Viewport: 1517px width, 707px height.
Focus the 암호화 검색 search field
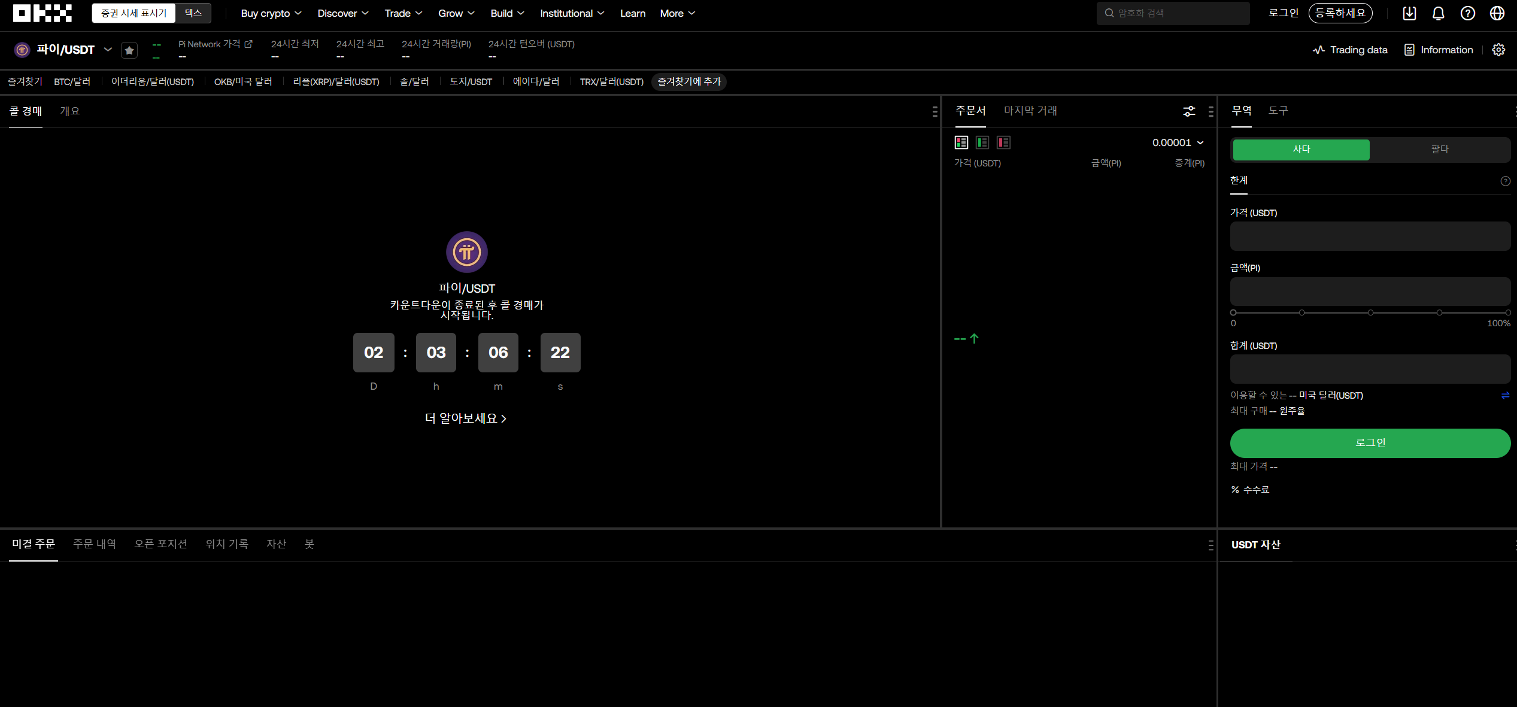click(x=1173, y=13)
